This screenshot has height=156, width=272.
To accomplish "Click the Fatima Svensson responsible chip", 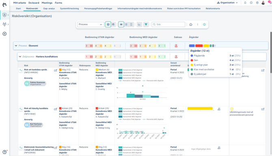I will (35, 83).
